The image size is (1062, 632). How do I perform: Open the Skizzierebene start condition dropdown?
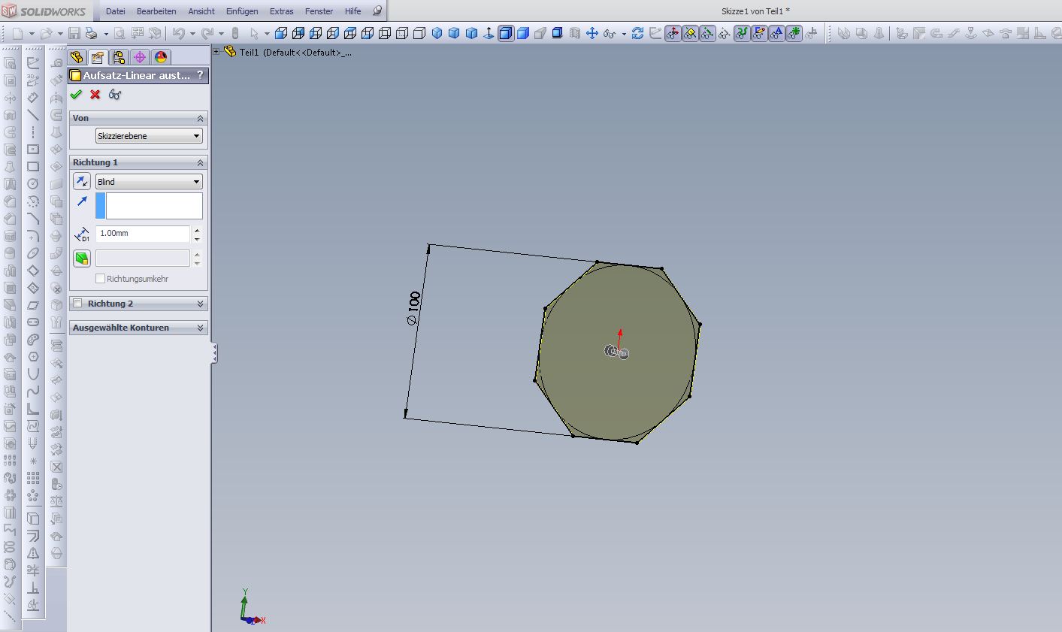(149, 136)
